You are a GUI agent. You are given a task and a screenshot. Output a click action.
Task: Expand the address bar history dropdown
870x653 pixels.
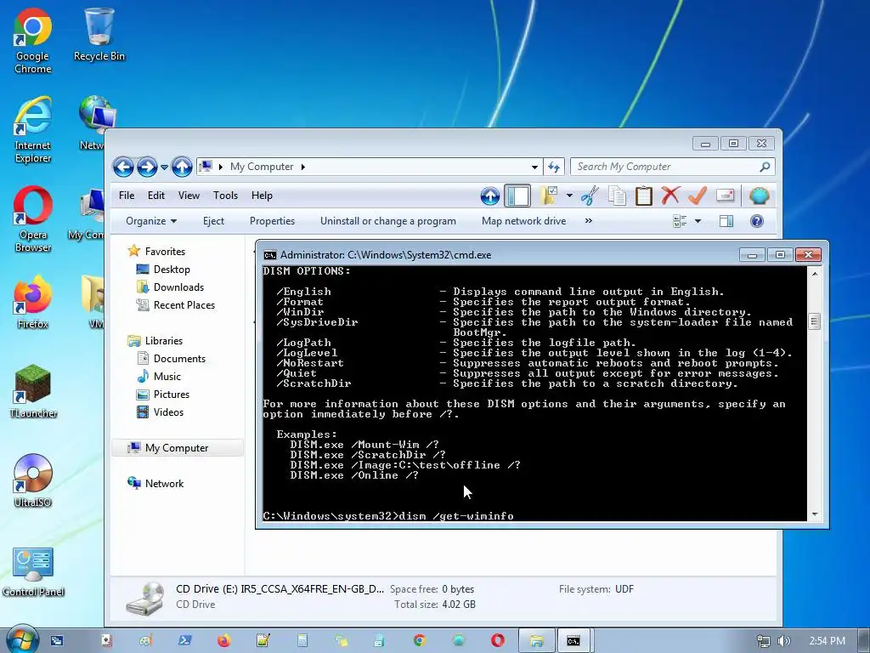coord(534,167)
